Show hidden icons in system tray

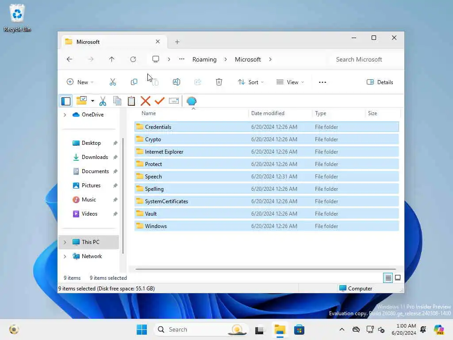click(x=342, y=329)
